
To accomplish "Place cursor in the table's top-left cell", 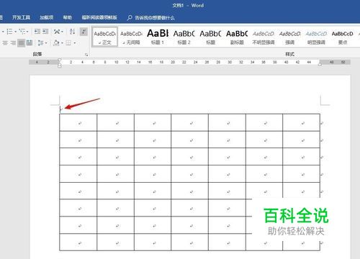I will (x=78, y=122).
